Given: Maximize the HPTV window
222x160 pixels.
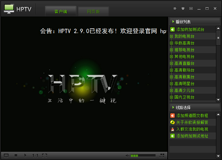Looking at the screenshot, I should 207,8.
